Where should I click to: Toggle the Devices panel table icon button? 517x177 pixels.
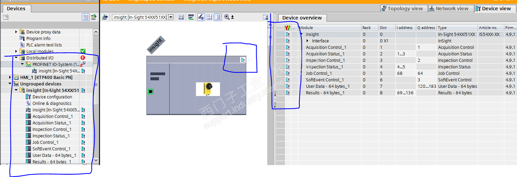pos(86,17)
